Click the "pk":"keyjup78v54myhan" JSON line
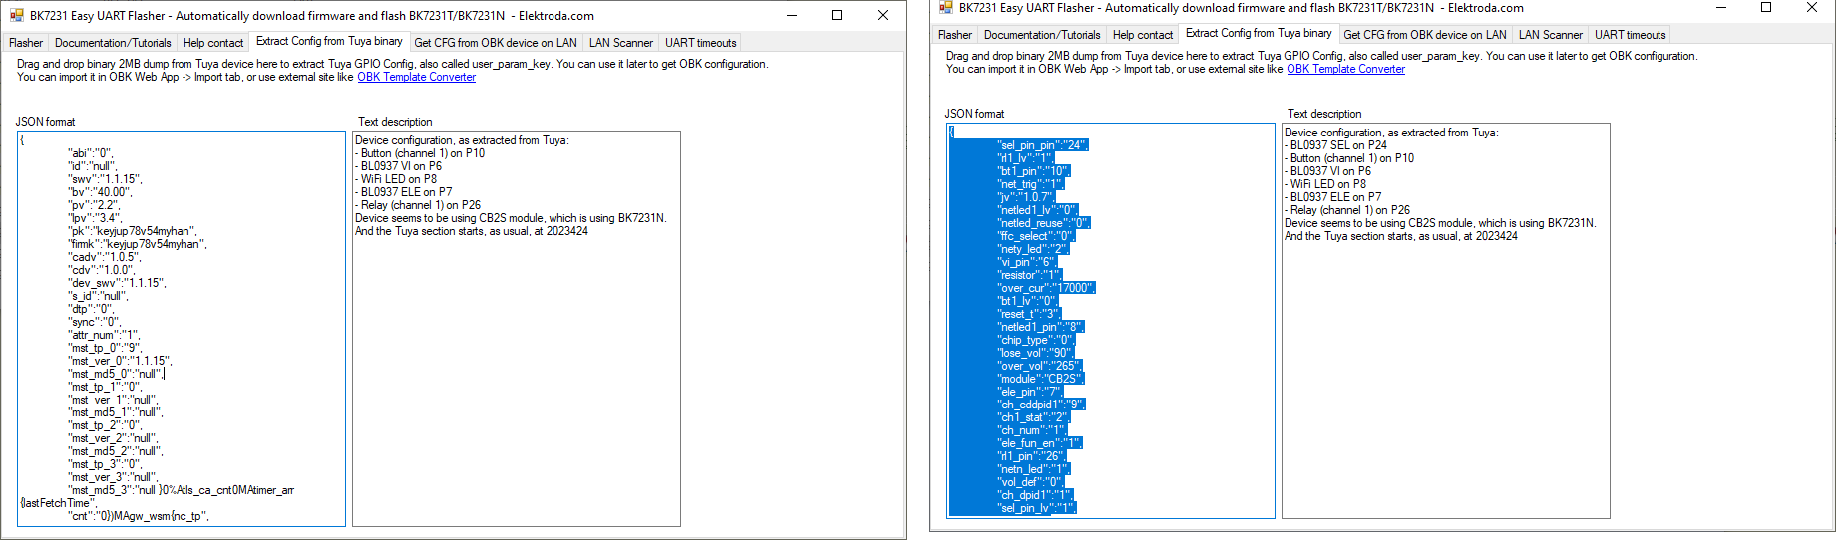 (x=132, y=231)
